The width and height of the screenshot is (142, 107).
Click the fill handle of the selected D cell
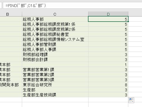(128, 22)
